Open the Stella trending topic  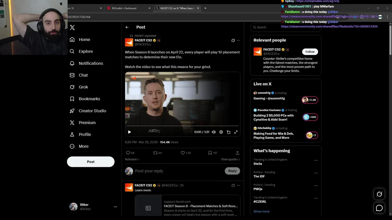(258, 164)
